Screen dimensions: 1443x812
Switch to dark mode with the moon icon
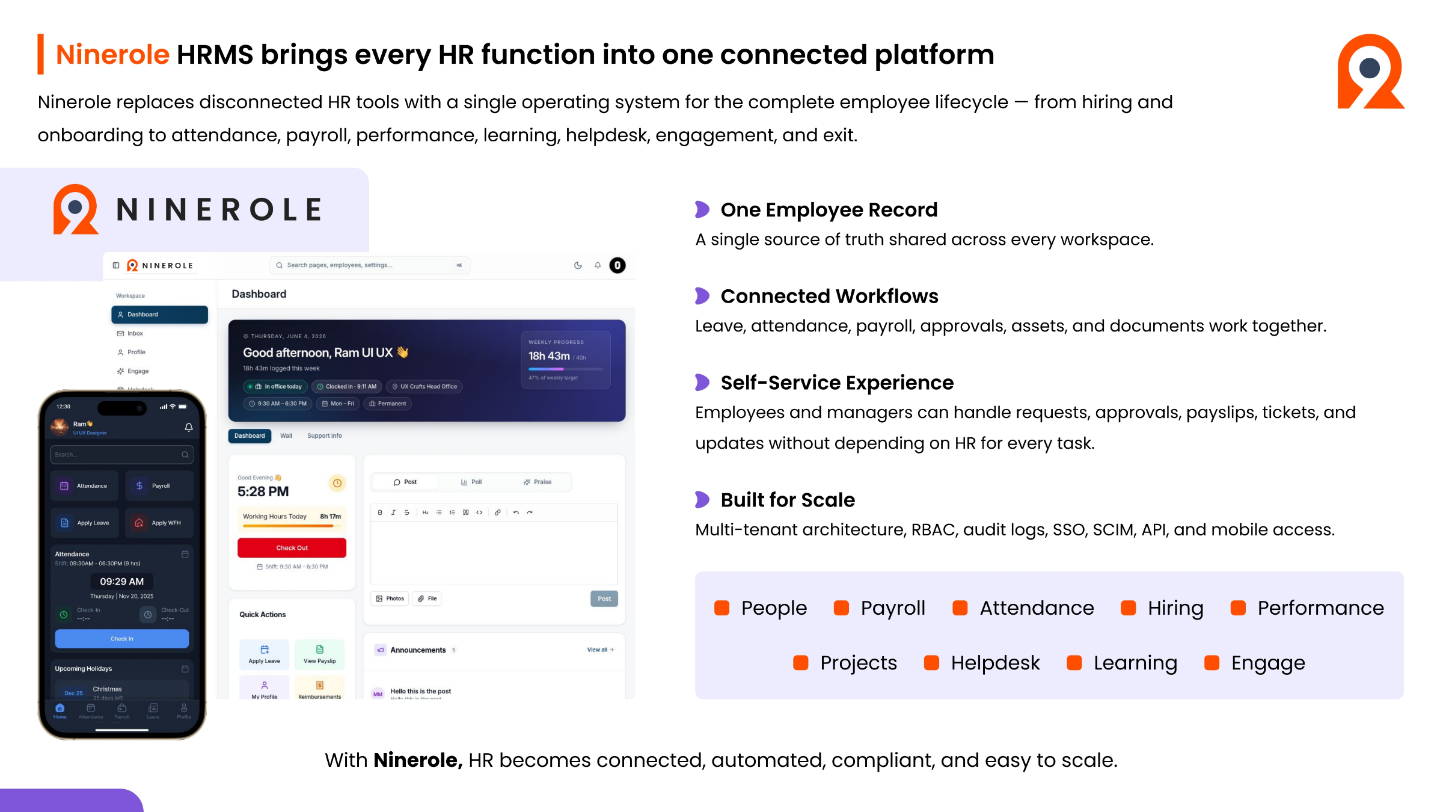578,265
